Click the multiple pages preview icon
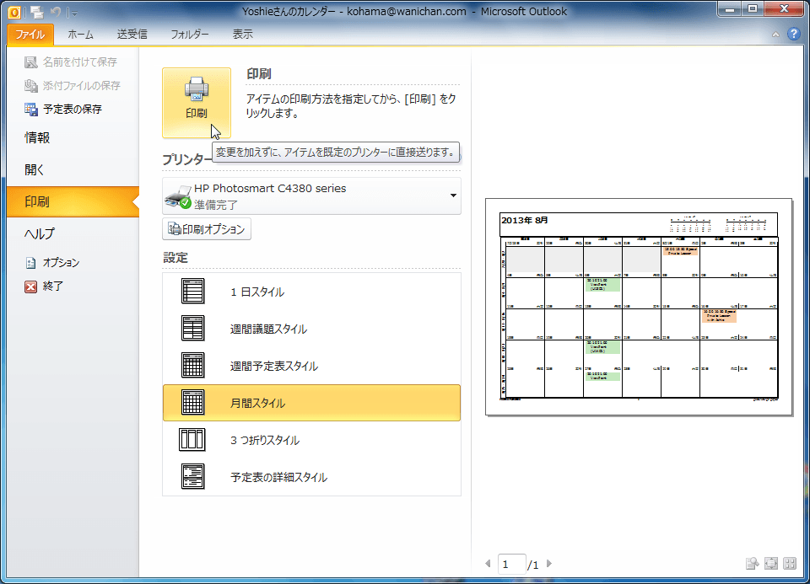This screenshot has height=584, width=810. 790,564
